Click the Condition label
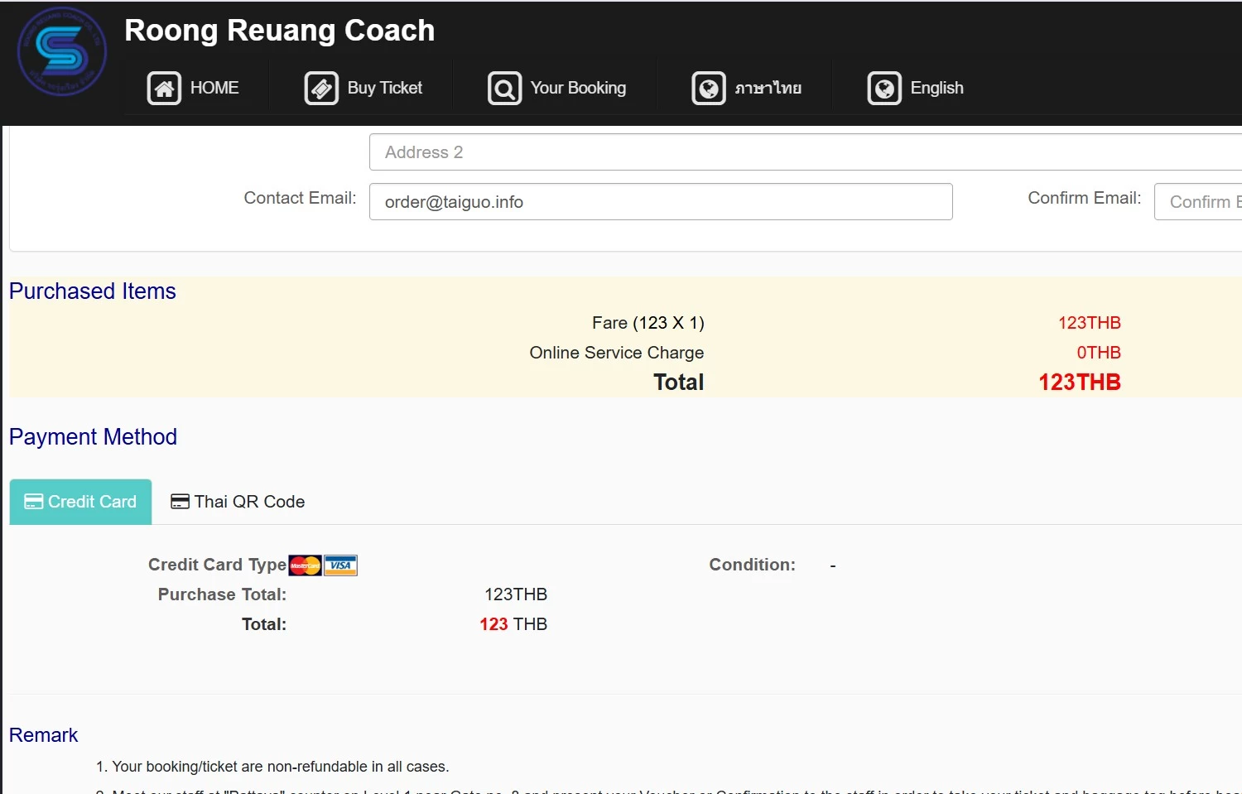The height and width of the screenshot is (794, 1242). coord(752,565)
